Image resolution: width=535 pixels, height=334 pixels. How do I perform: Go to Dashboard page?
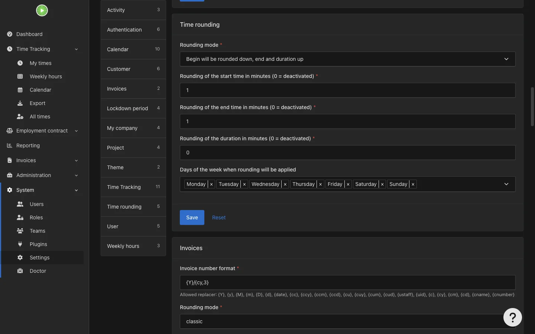click(29, 34)
